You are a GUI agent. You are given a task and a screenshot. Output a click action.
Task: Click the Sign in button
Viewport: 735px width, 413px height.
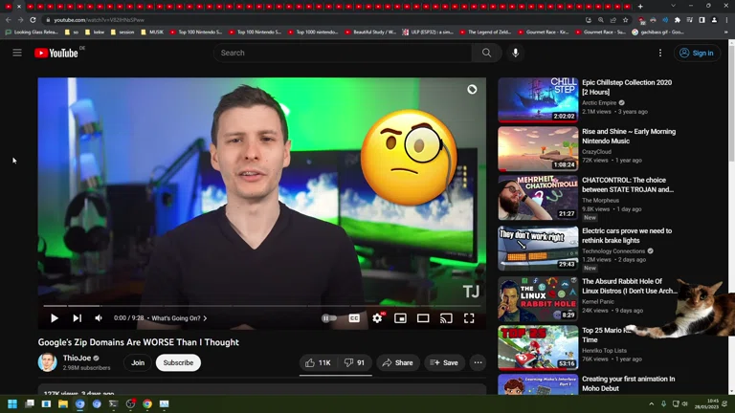click(x=697, y=54)
